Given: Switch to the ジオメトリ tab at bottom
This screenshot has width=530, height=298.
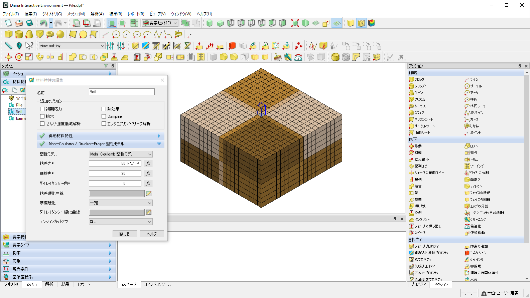Looking at the screenshot, I should (11, 284).
